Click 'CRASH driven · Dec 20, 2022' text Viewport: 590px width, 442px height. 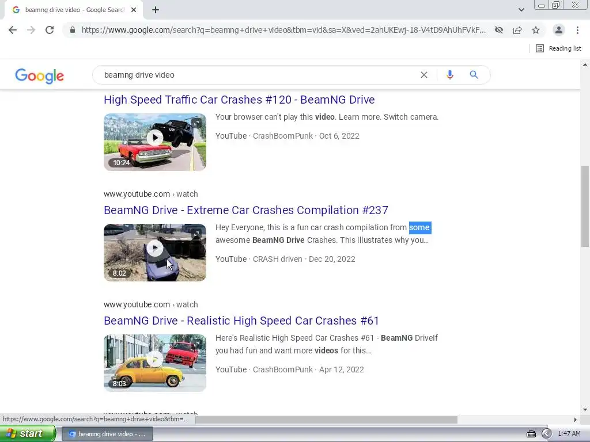pyautogui.click(x=304, y=259)
